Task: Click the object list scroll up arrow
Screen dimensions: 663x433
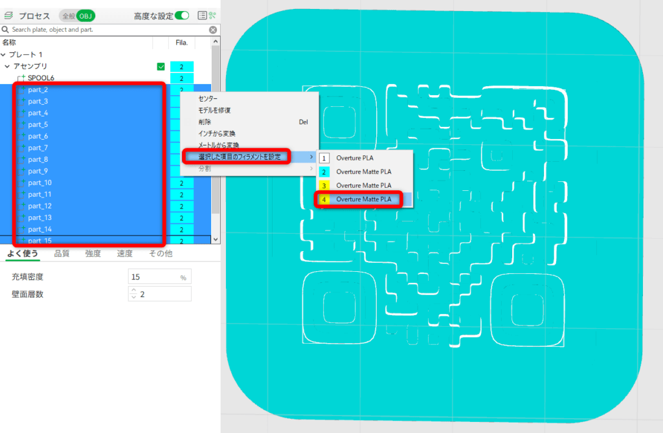Action: click(216, 41)
